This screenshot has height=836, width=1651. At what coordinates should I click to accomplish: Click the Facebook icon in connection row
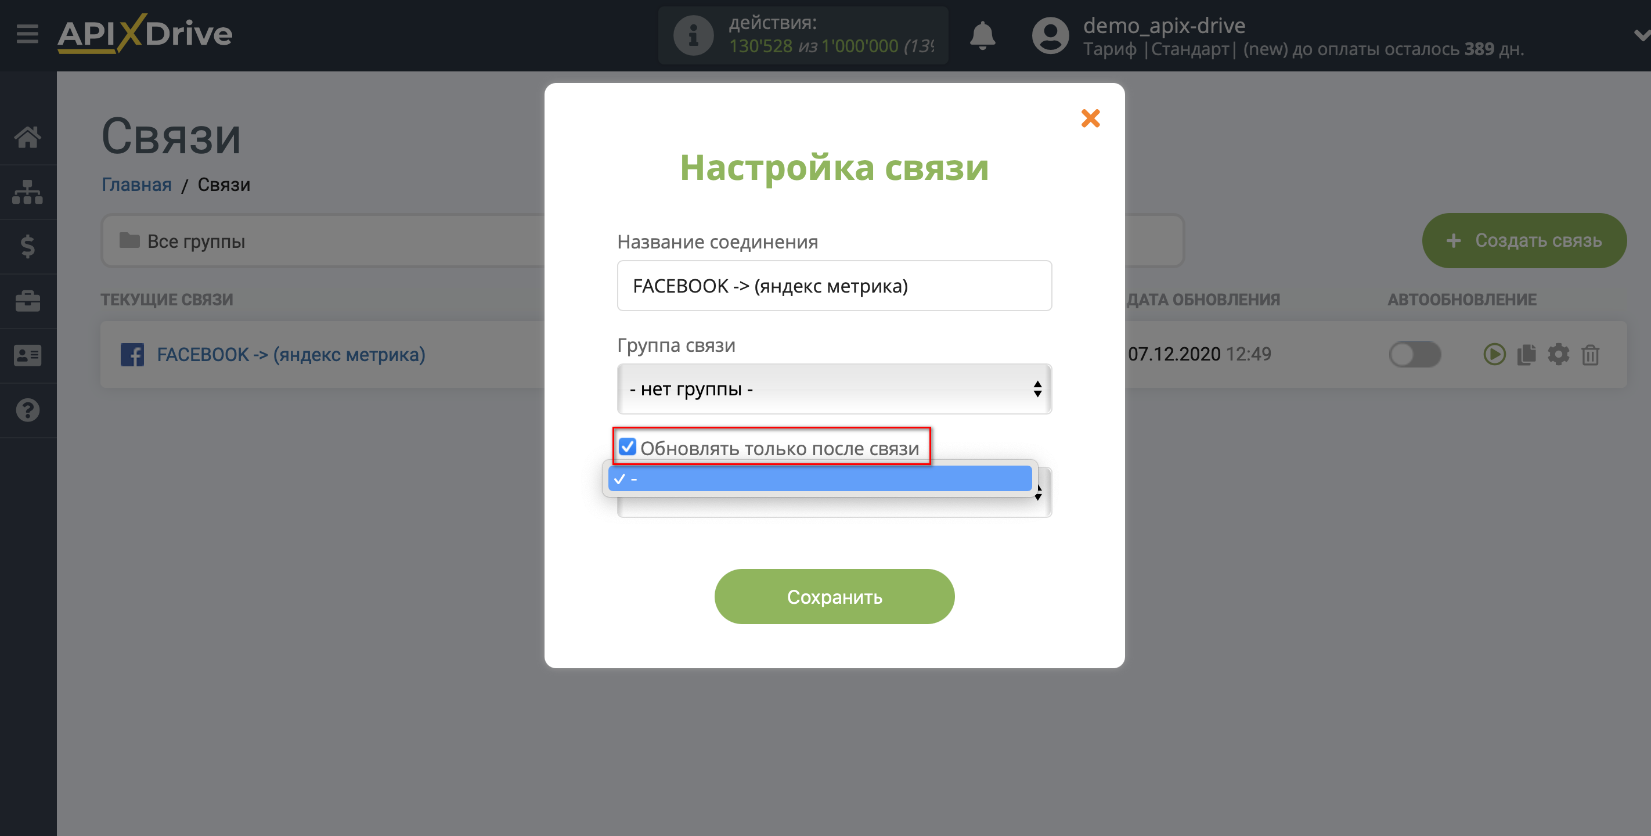click(132, 355)
